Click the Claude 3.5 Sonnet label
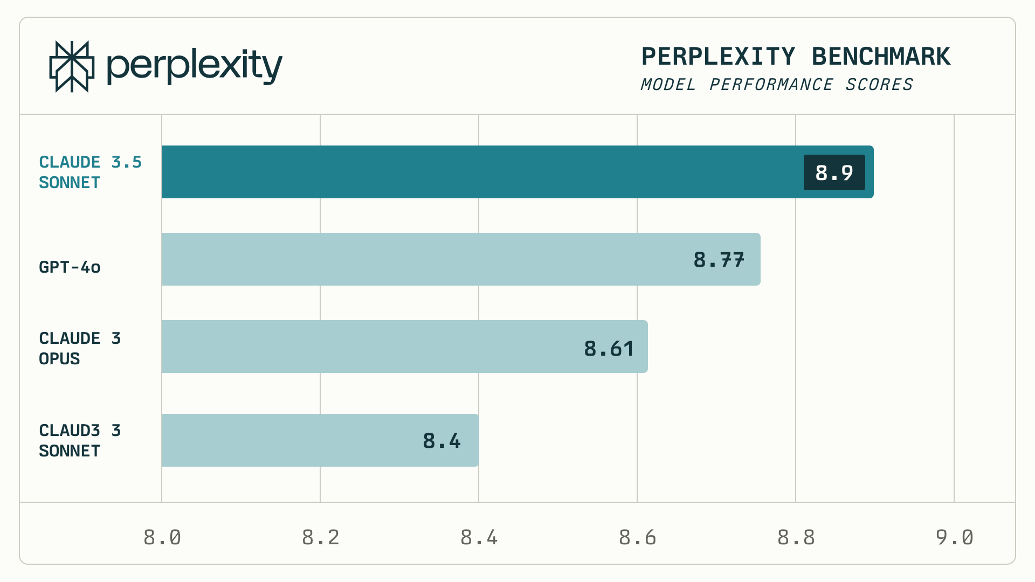 click(x=90, y=172)
